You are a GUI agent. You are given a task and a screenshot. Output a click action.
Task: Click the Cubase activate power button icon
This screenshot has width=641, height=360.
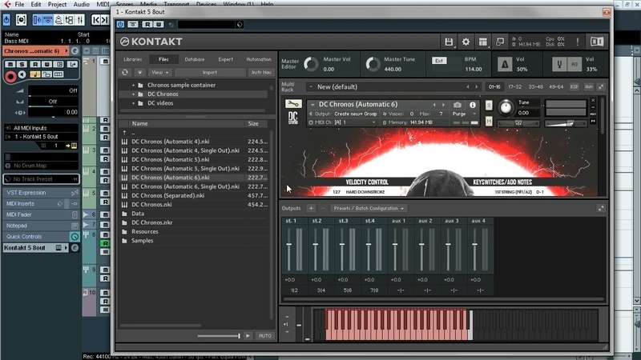[x=6, y=19]
